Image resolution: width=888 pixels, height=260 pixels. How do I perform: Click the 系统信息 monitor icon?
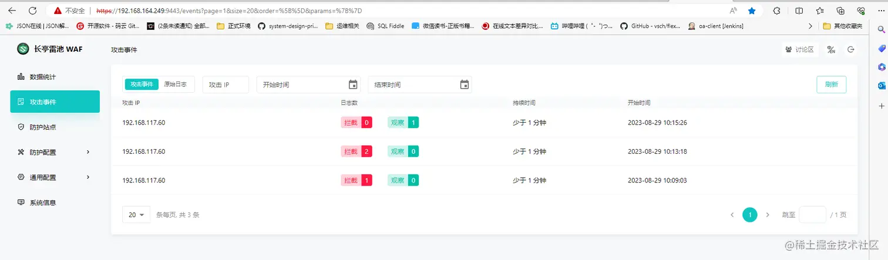(x=21, y=202)
